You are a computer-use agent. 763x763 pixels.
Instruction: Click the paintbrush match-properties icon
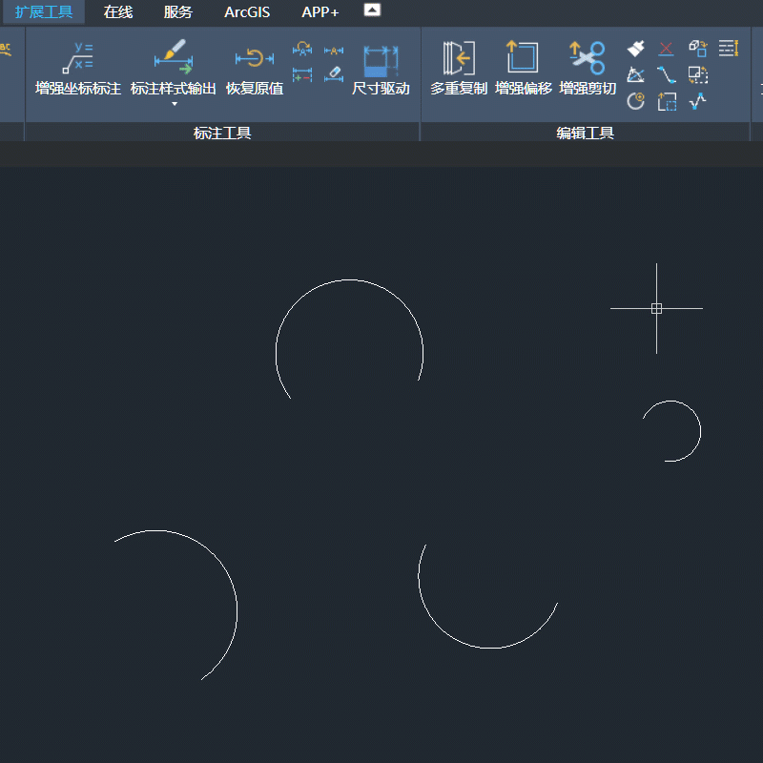(636, 48)
